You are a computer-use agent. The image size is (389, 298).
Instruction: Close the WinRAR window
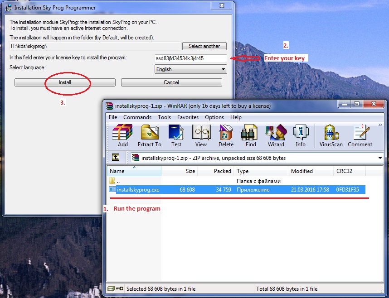374,104
